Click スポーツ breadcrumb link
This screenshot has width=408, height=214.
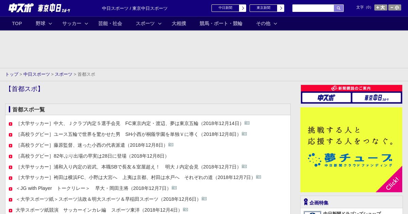pyautogui.click(x=64, y=74)
